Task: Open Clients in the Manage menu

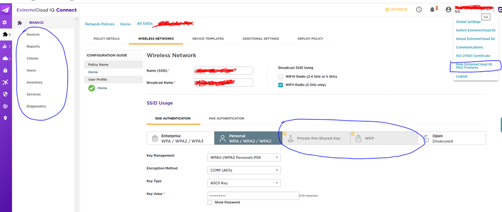Action: tap(32, 59)
